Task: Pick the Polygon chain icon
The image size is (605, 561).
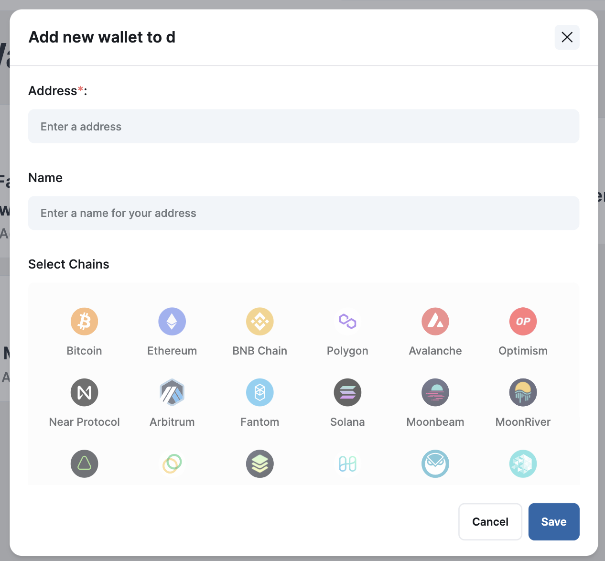Action: coord(347,321)
